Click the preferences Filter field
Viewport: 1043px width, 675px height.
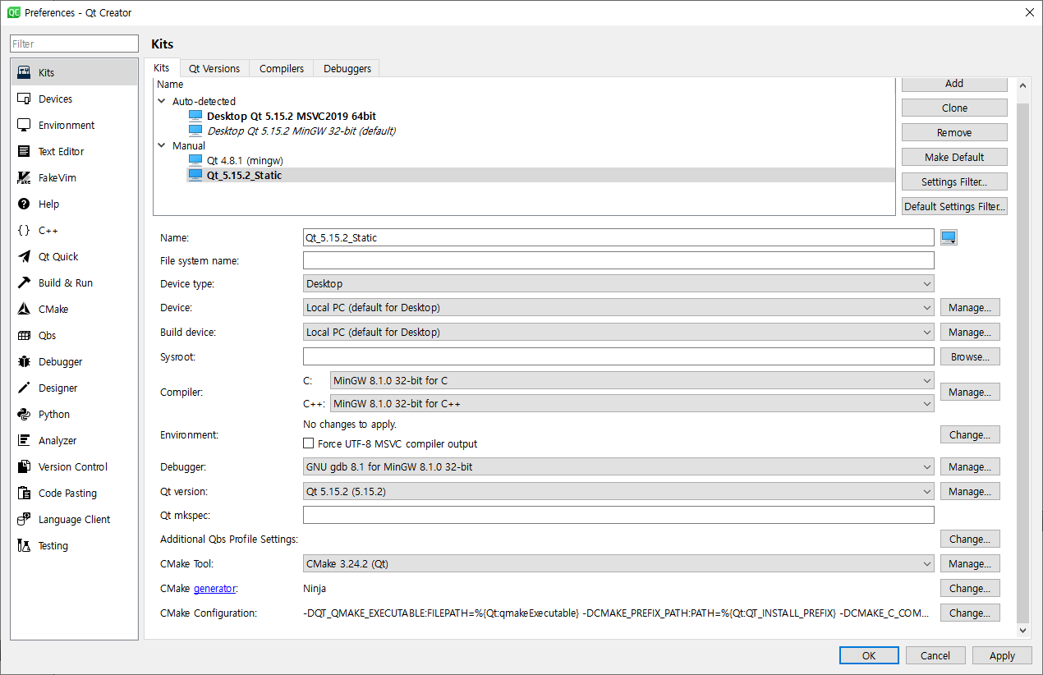pyautogui.click(x=75, y=44)
